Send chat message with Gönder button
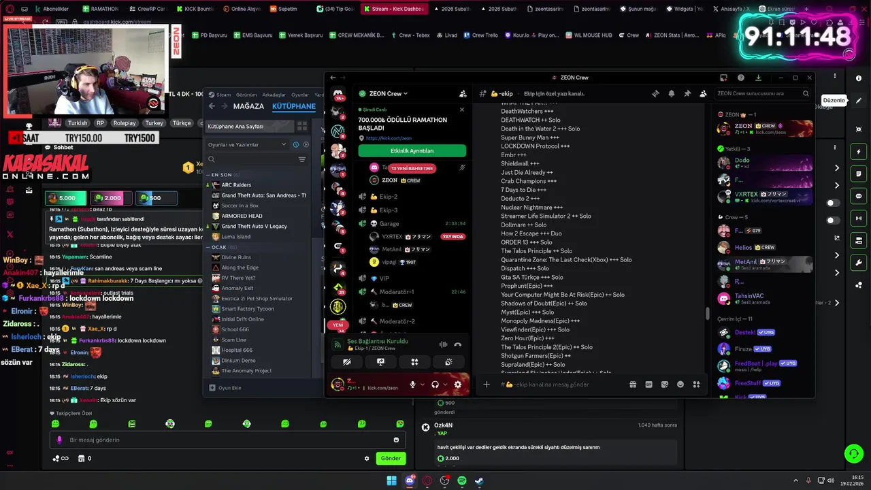This screenshot has height=490, width=871. [391, 458]
